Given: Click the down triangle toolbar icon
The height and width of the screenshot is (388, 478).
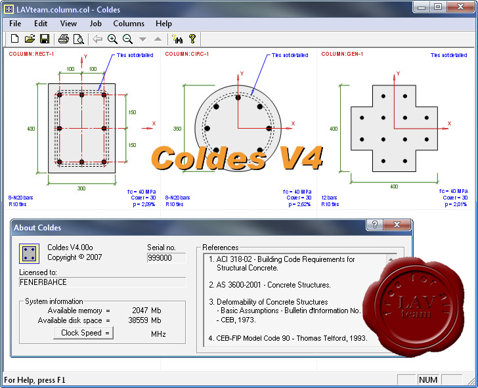Looking at the screenshot, I should (142, 39).
